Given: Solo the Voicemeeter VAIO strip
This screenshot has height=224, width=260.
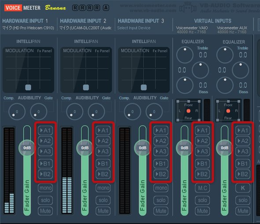Looking at the screenshot, I should tap(202, 200).
